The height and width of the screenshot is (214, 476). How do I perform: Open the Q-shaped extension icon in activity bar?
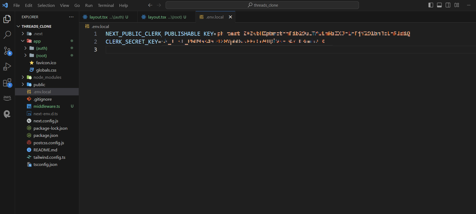(x=7, y=114)
